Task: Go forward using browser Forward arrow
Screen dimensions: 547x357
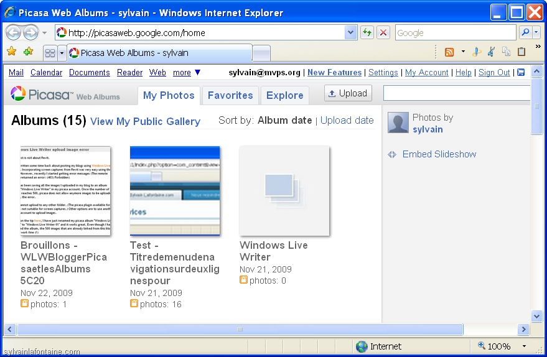Action: click(31, 33)
